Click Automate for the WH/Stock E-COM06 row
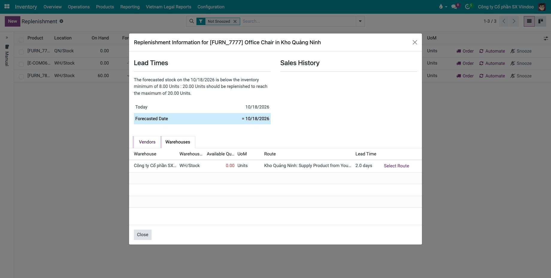Viewport: 551px width, 278px height. [492, 63]
